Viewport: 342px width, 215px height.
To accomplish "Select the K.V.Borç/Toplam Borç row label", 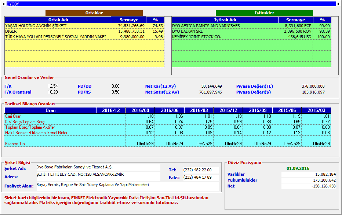I will point(25,122).
